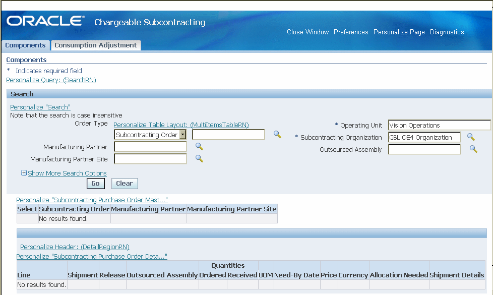Click the Close Window link
Viewport: 493px width, 295px height.
coord(307,32)
